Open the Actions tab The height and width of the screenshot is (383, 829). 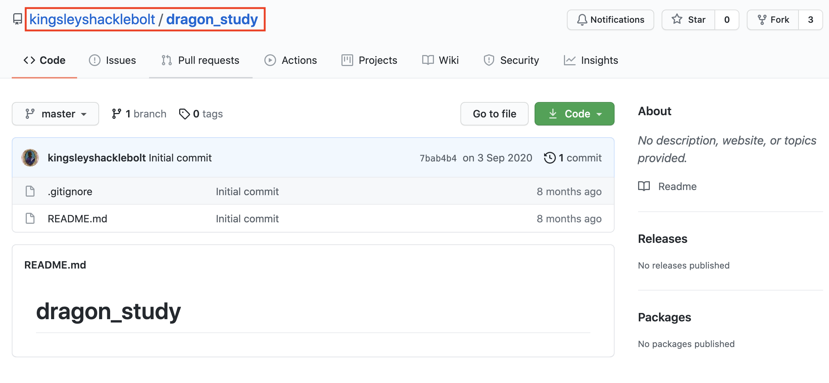(290, 60)
